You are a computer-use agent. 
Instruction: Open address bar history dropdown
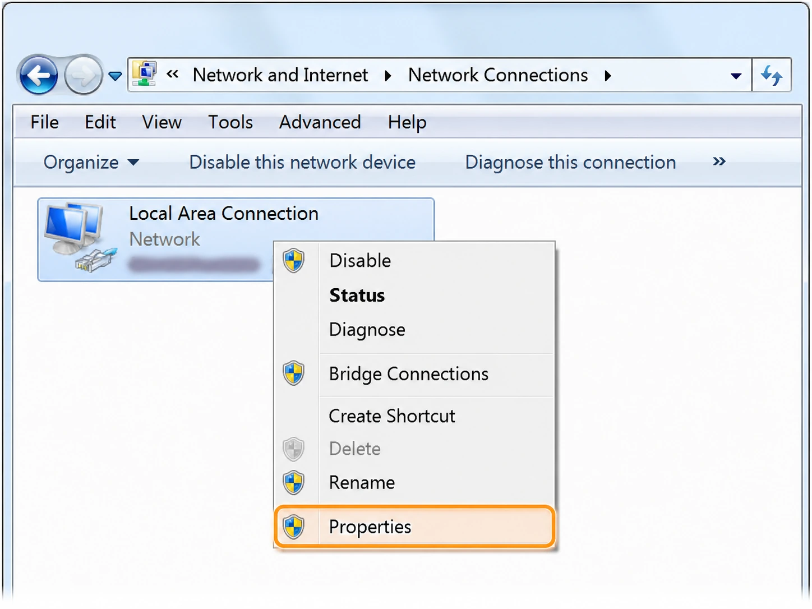click(x=736, y=76)
